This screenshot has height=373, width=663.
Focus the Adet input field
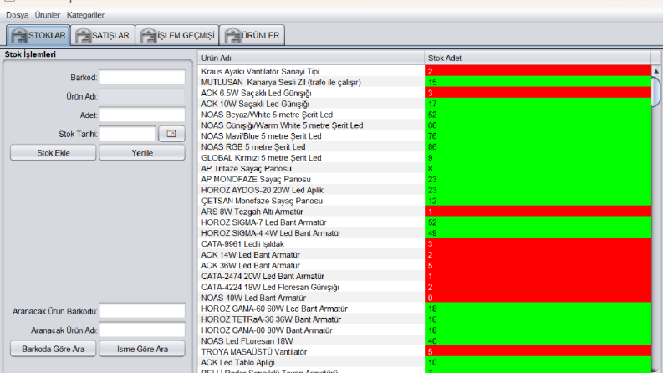tap(142, 115)
